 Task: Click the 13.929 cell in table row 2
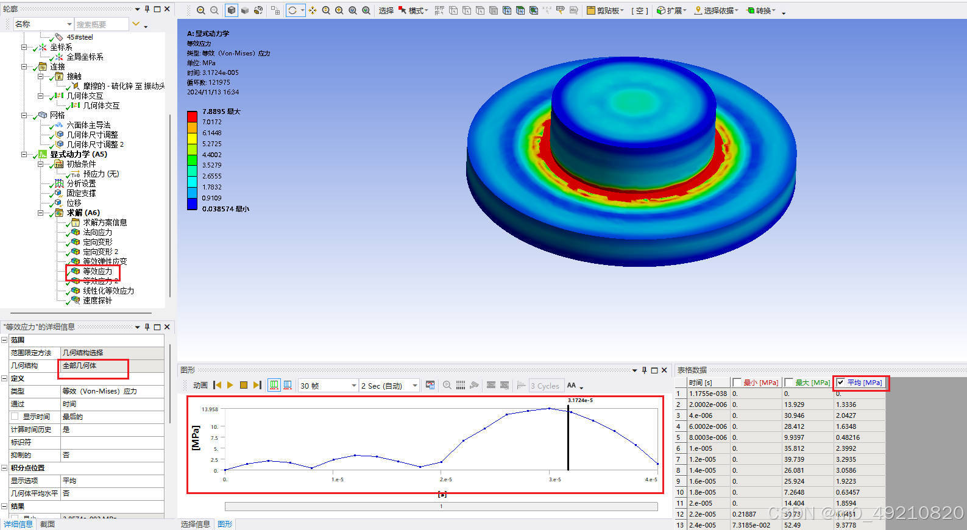pos(807,405)
